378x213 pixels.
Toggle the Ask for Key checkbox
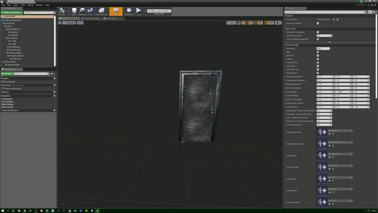(x=318, y=66)
